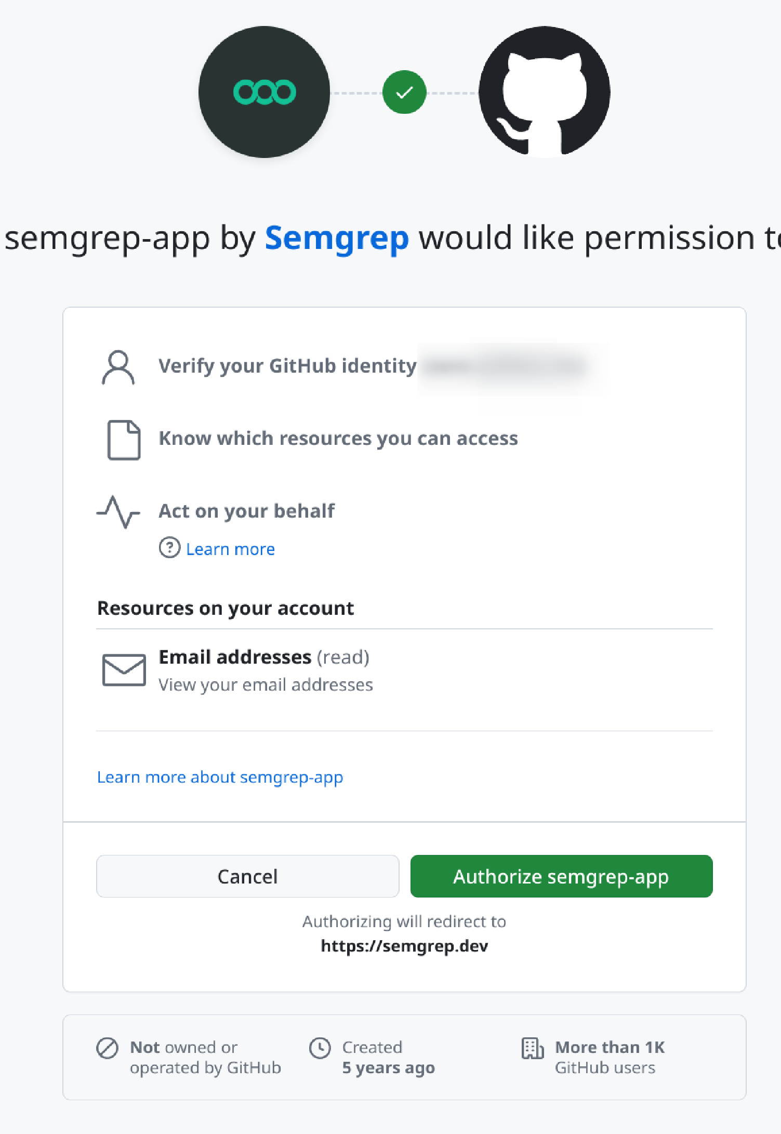The width and height of the screenshot is (781, 1134).
Task: Click the green checkmark between the logos
Action: (x=404, y=93)
